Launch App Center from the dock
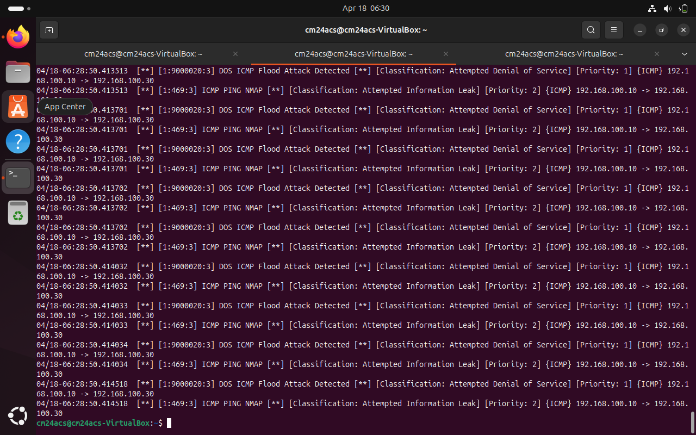 pyautogui.click(x=18, y=107)
